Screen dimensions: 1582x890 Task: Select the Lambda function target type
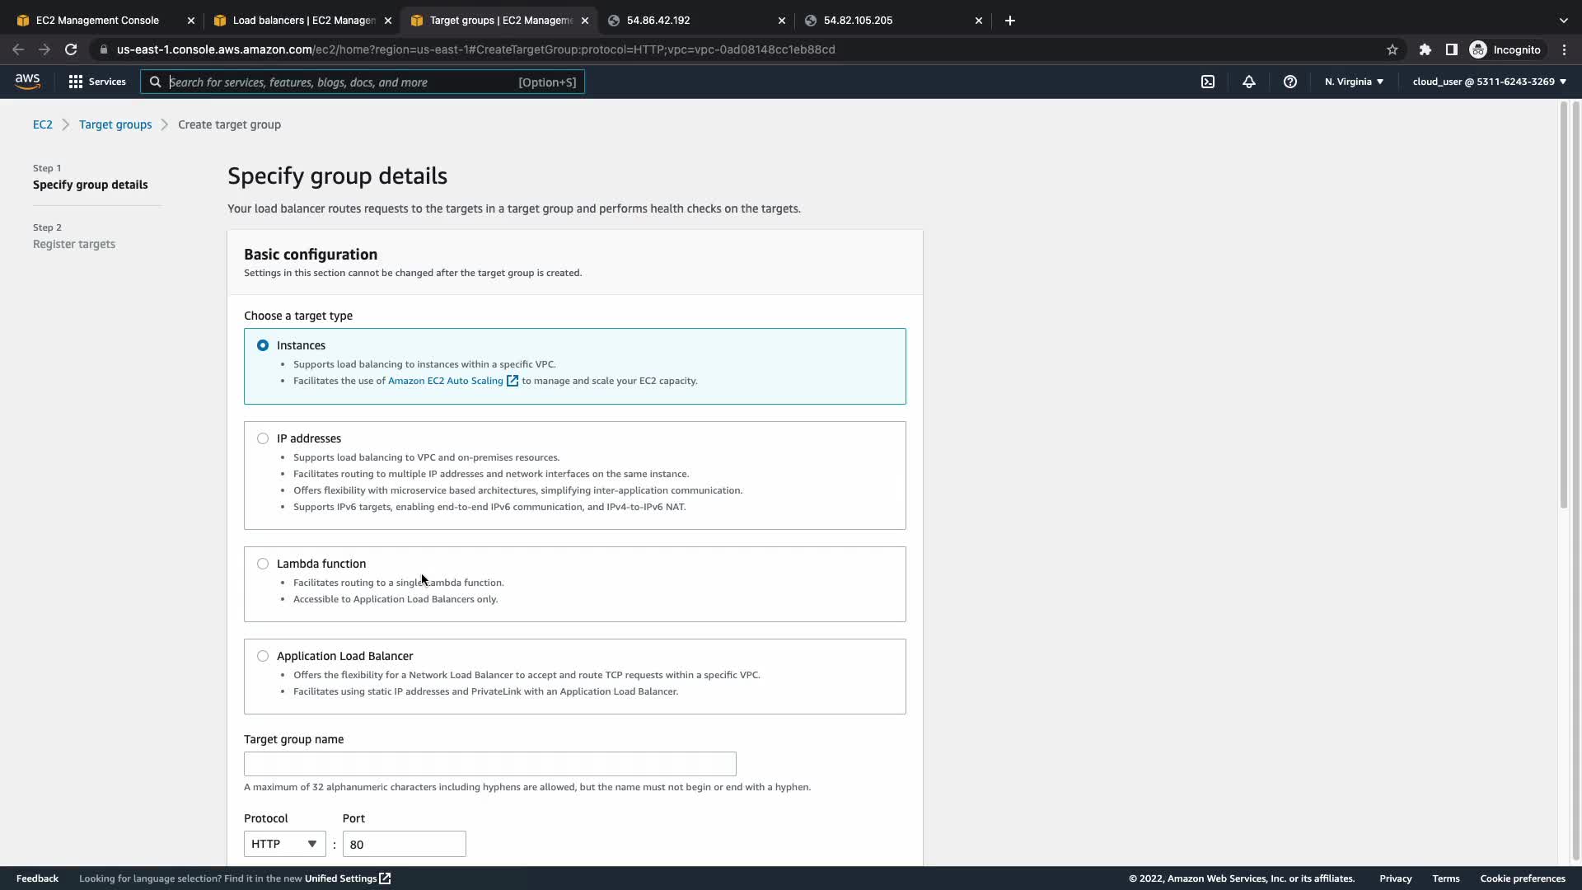[263, 564]
